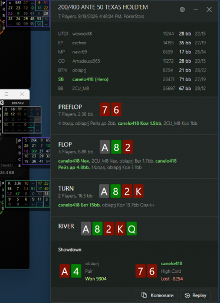Click the Replay button
This screenshot has width=220, height=303.
(x=195, y=295)
